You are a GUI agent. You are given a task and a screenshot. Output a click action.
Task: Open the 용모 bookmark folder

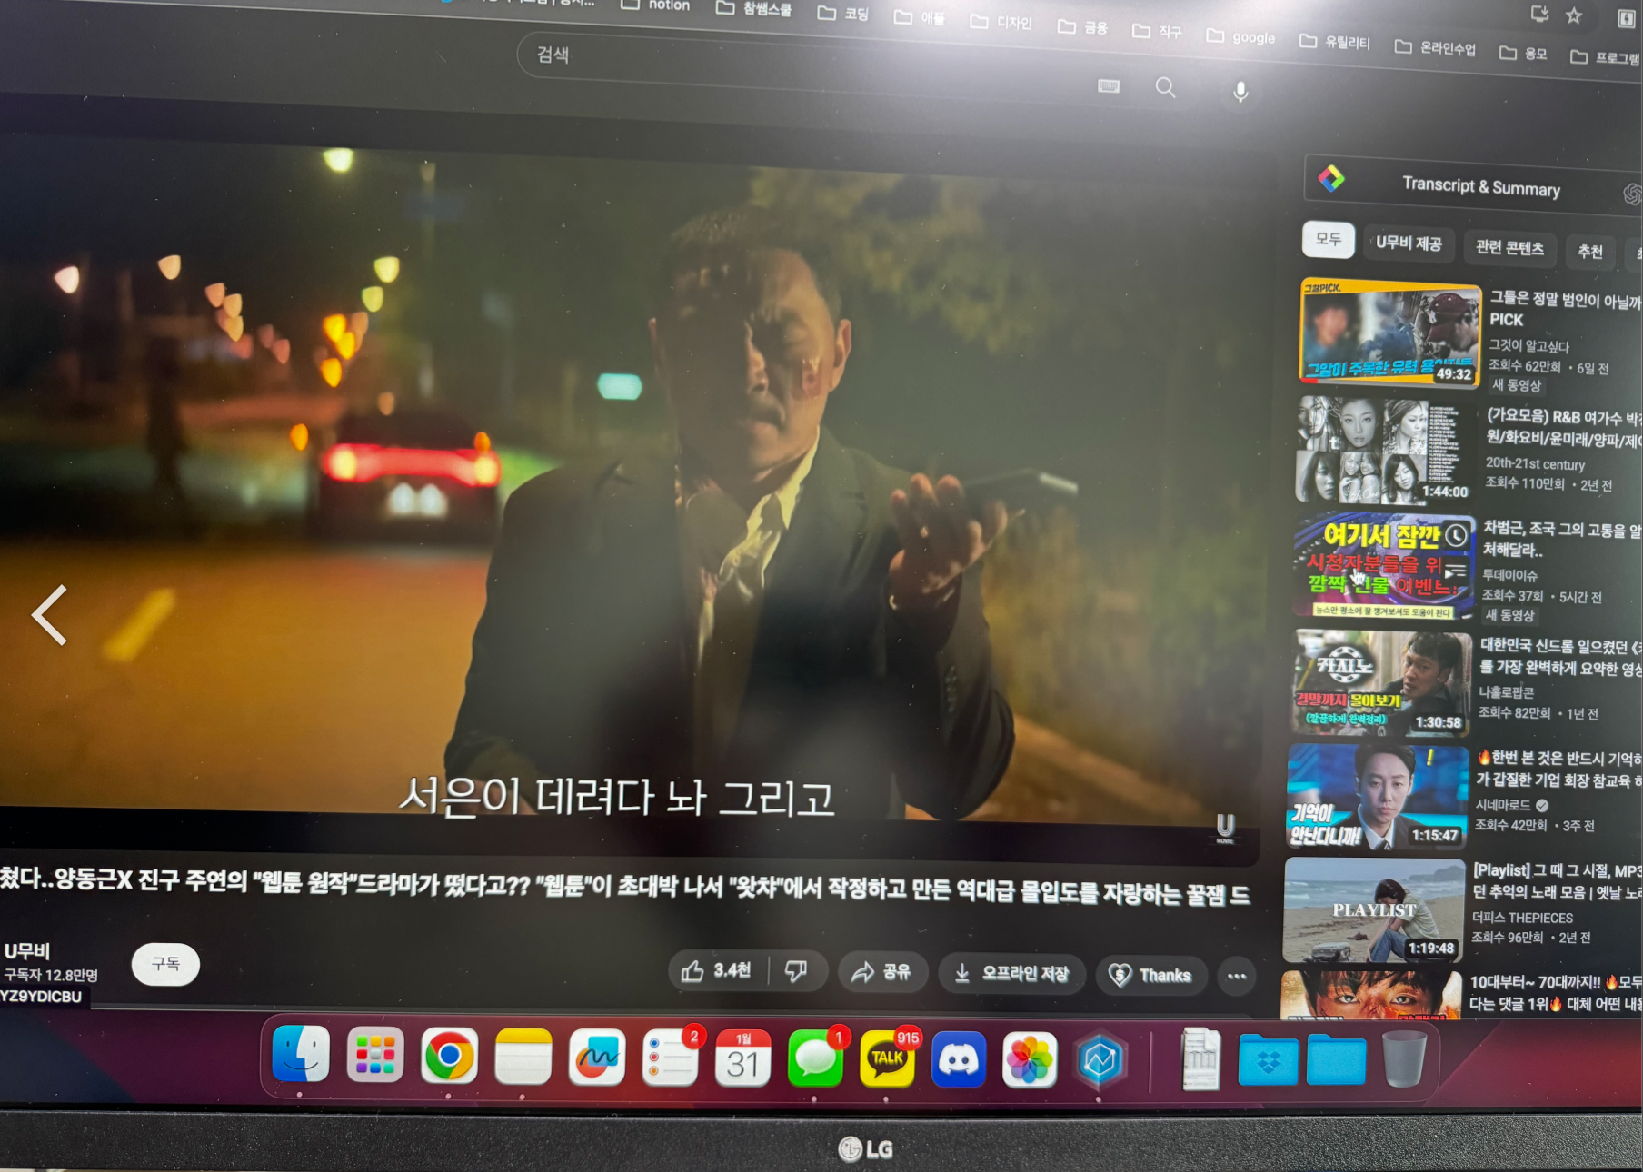pos(1523,53)
